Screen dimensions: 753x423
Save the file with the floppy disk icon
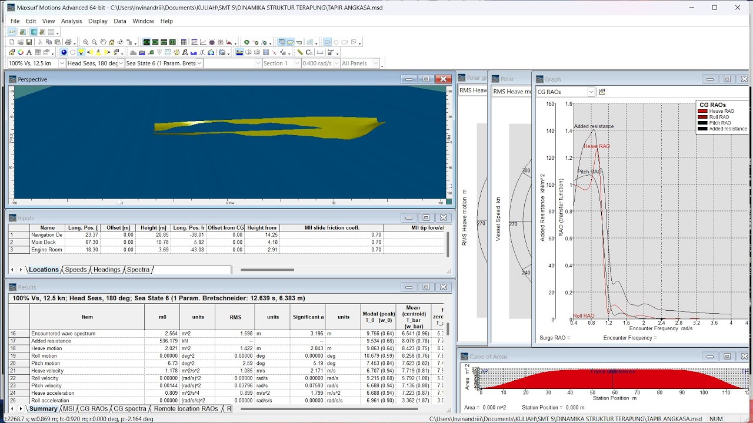point(29,42)
